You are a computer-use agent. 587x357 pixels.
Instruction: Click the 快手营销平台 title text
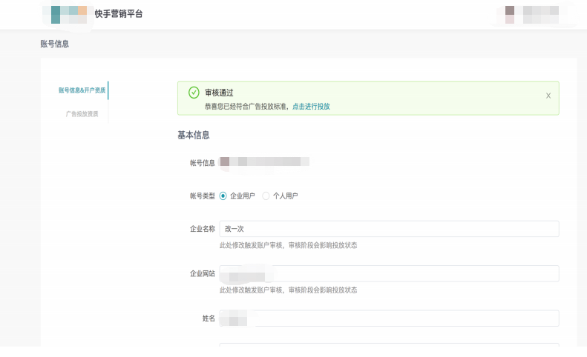pos(118,14)
